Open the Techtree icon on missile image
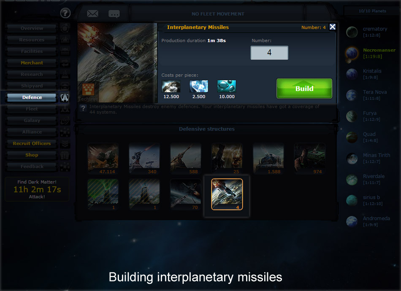This screenshot has height=291, width=401. [88, 89]
